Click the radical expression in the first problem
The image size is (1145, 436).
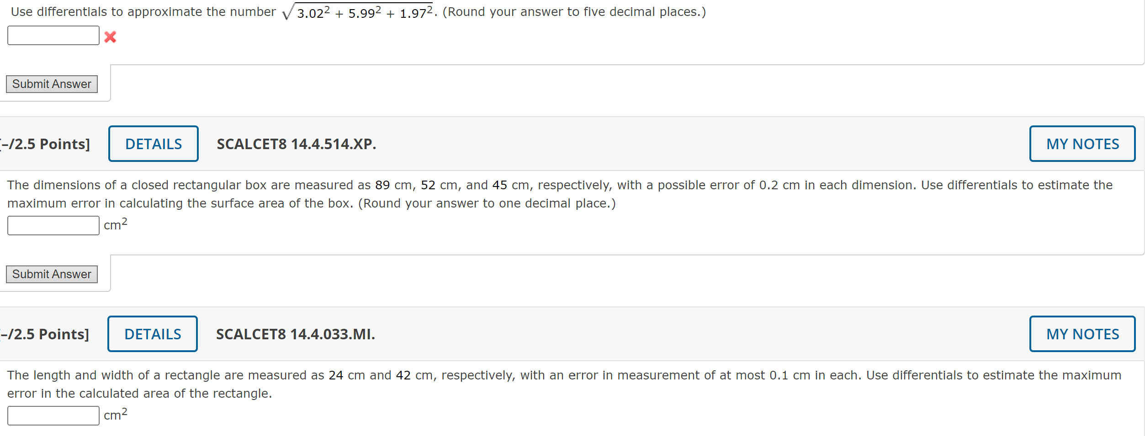[359, 11]
